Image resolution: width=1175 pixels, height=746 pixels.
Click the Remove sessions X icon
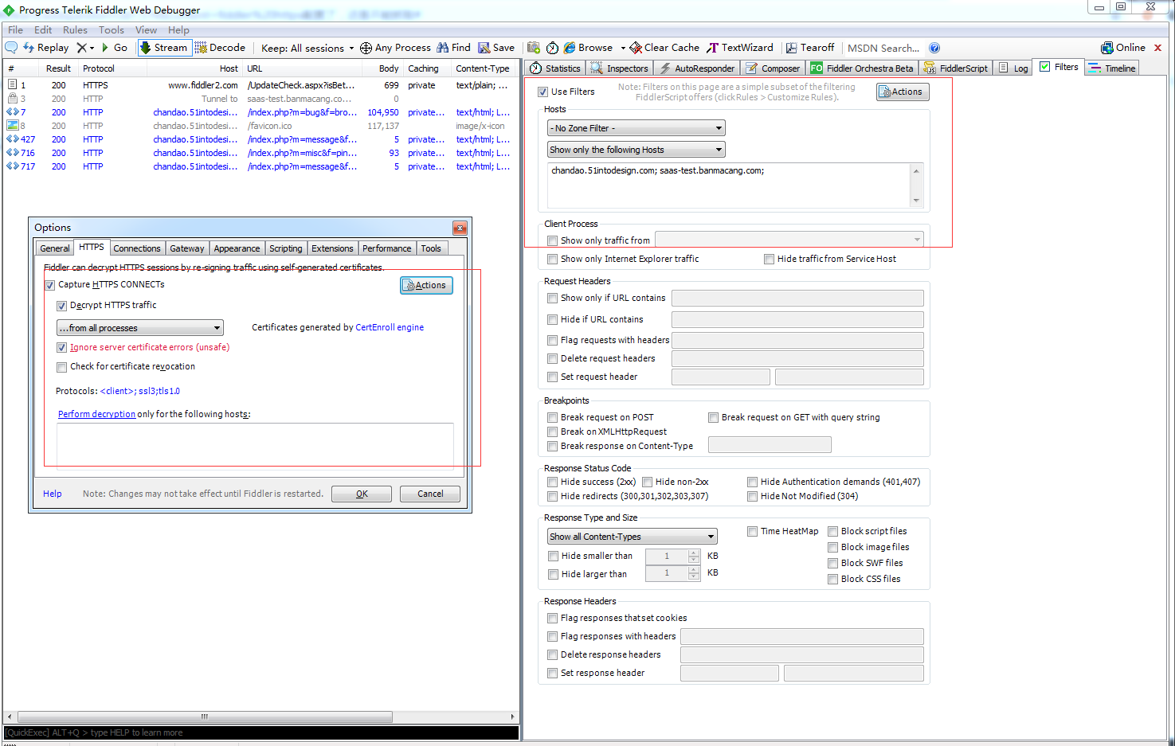coord(81,48)
